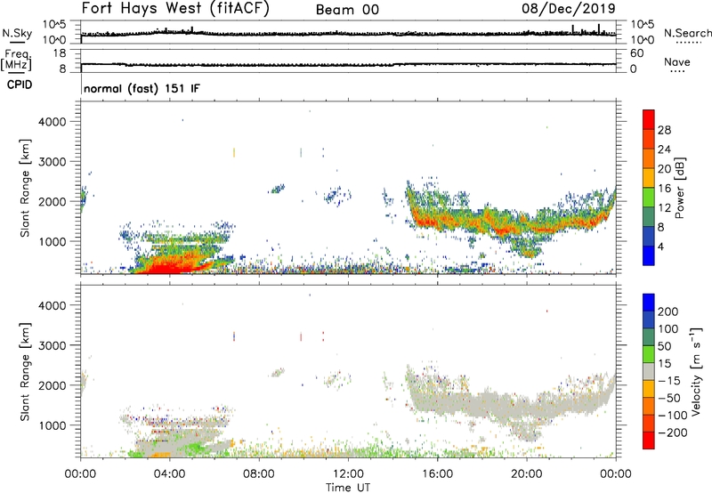The width and height of the screenshot is (712, 493).
Task: Click the "20:00" time tick label
Action: (527, 474)
